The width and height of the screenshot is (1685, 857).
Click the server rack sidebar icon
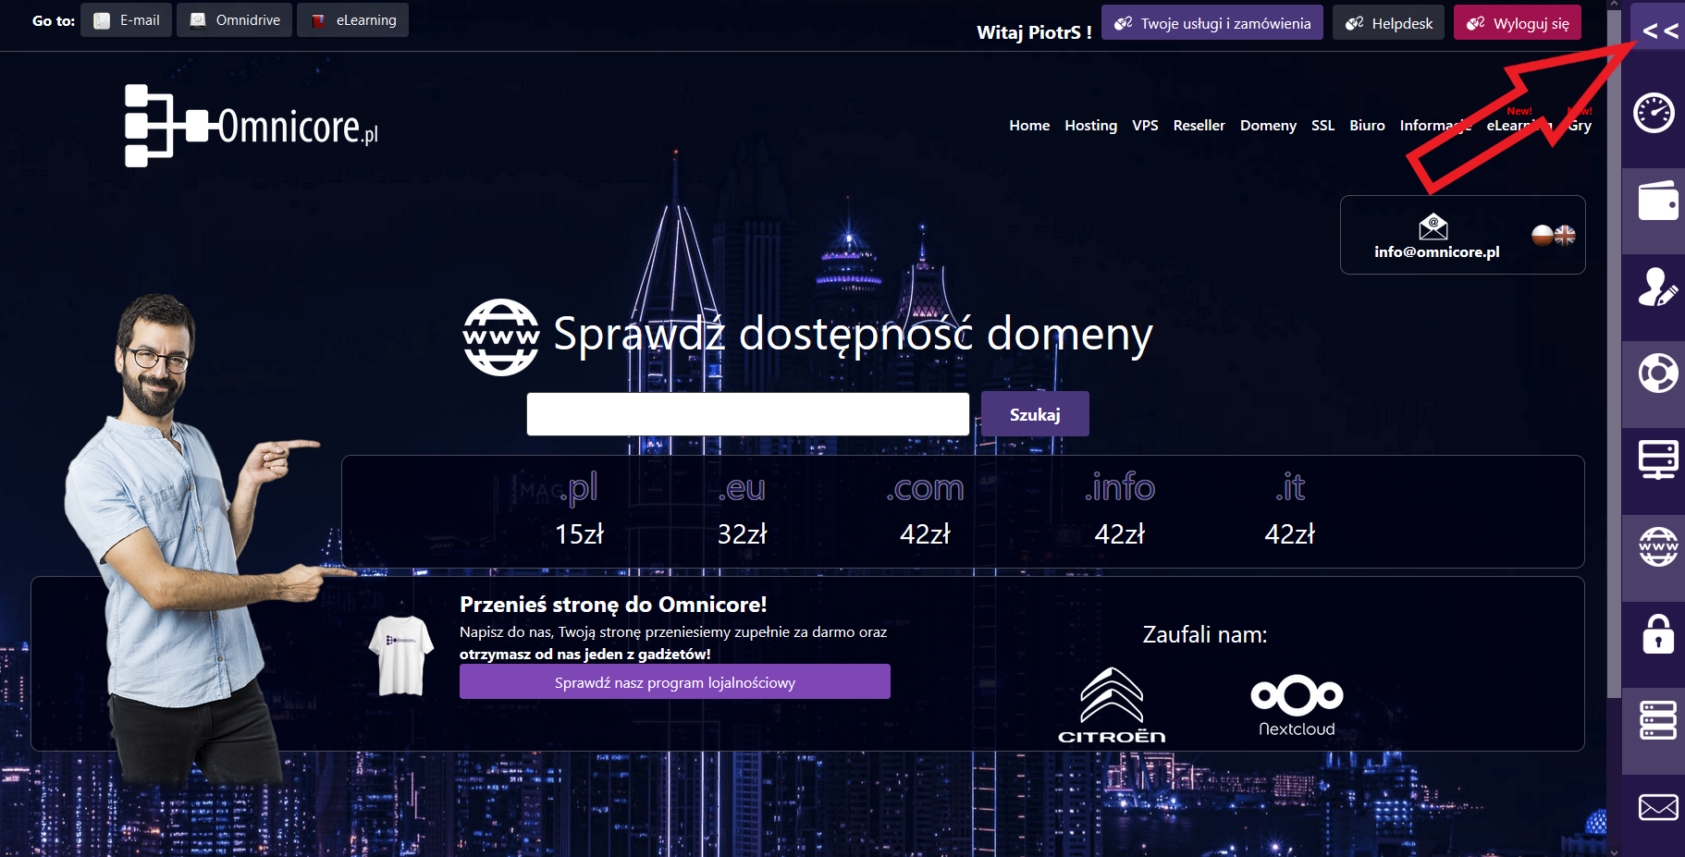[1657, 720]
